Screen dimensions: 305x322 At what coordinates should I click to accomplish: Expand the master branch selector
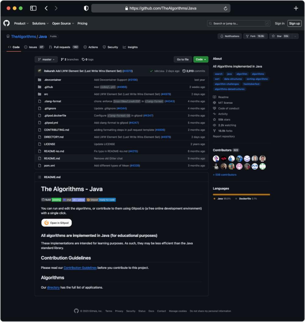tap(46, 59)
